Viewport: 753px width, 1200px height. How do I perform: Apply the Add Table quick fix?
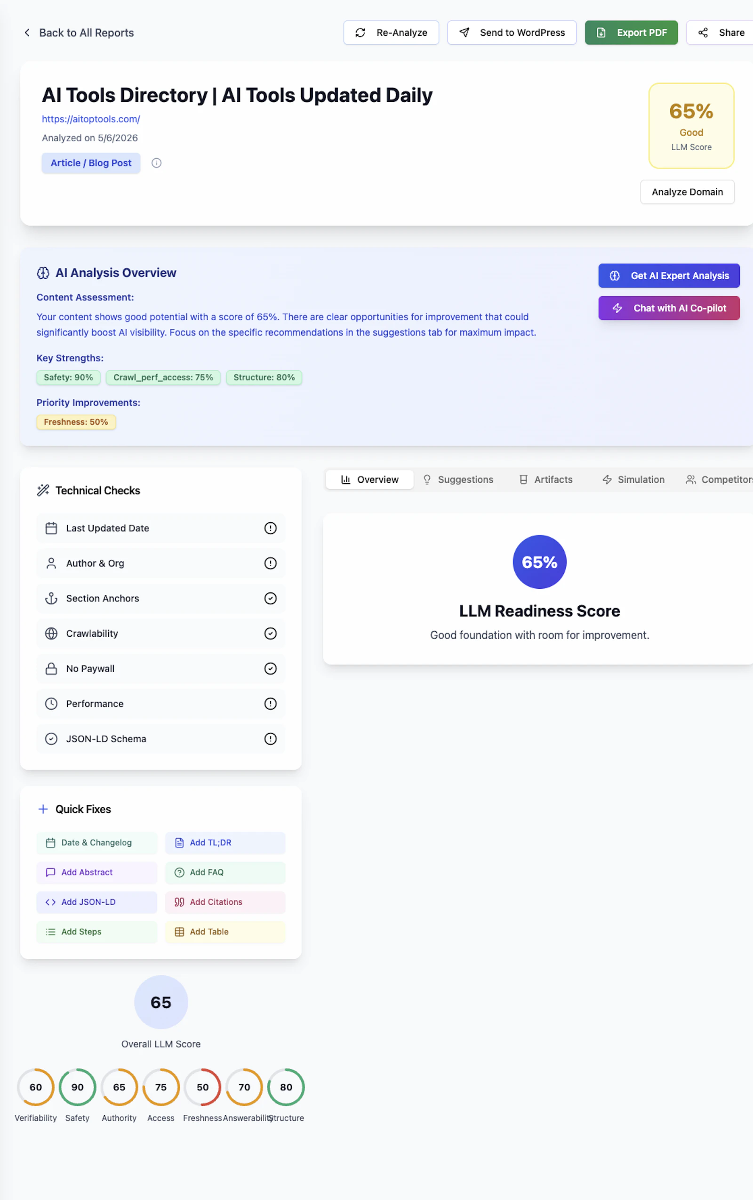[225, 932]
